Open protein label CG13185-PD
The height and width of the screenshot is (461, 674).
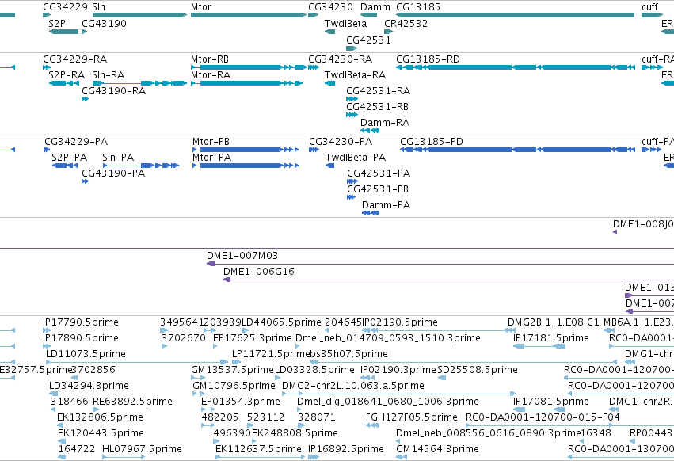tap(432, 142)
